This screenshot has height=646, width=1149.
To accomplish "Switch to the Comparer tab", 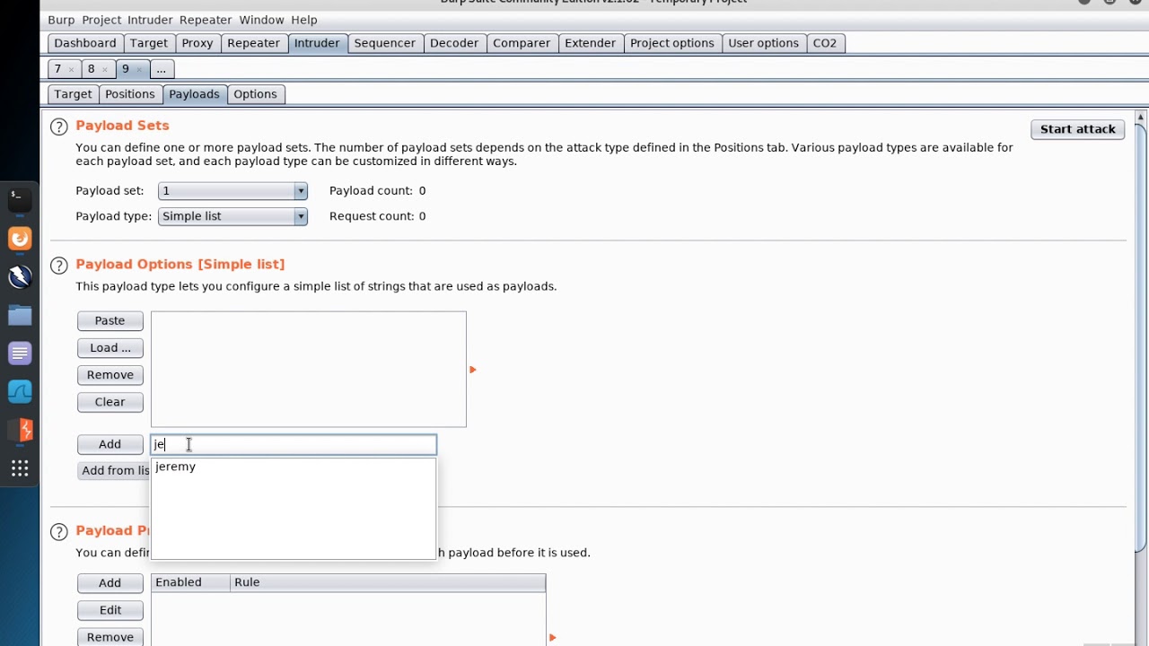I will [522, 43].
